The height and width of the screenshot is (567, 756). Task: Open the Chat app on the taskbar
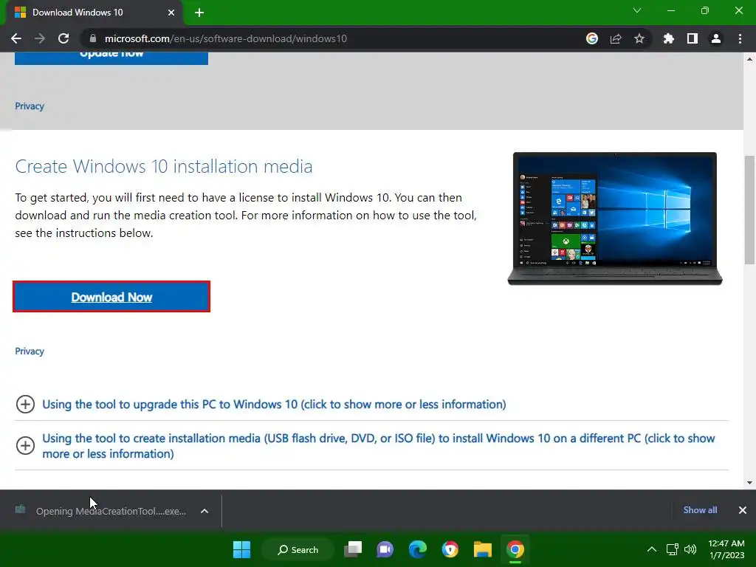point(385,549)
